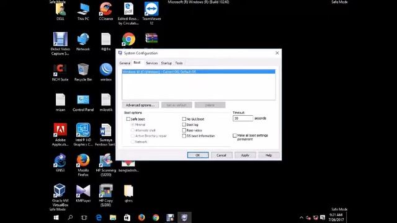Switch to System Configuration taskbar item
This screenshot has width=397, height=223.
[x=184, y=217]
